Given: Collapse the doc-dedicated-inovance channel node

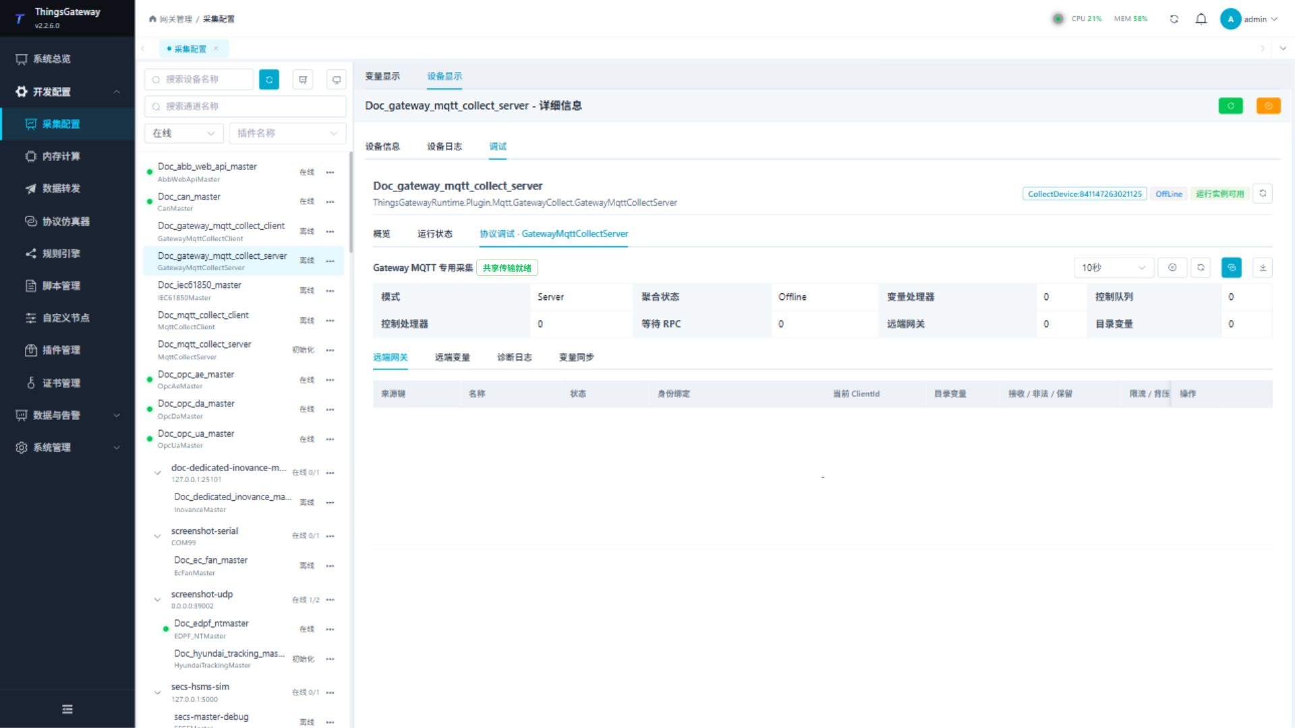Looking at the screenshot, I should pos(157,473).
